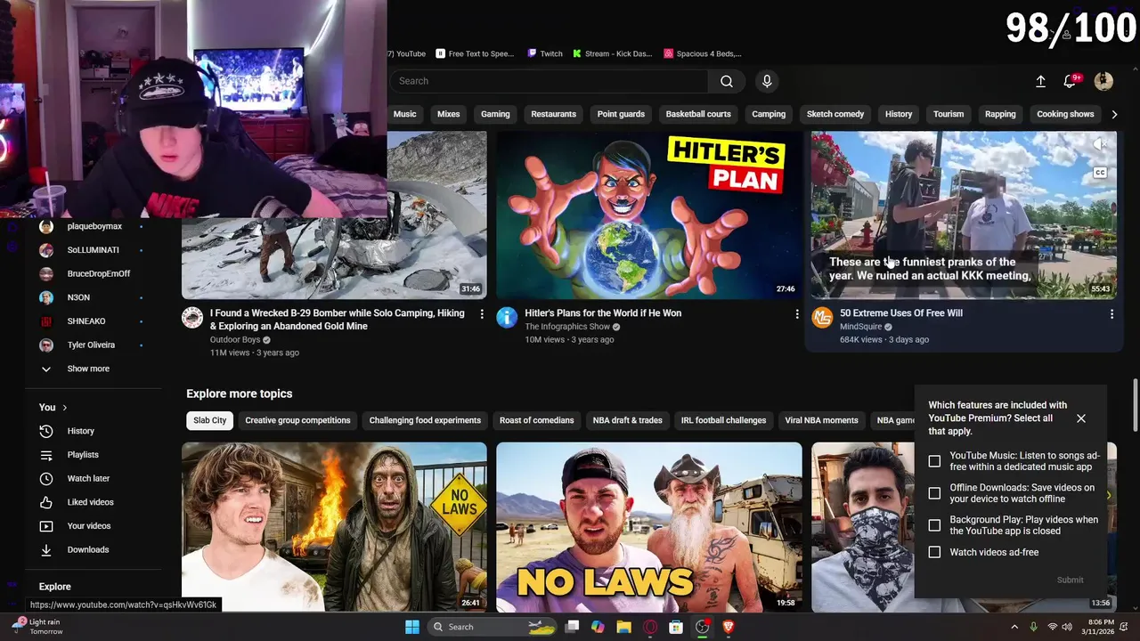The height and width of the screenshot is (641, 1140).
Task: Open the Outdoor Boys channel avatar
Action: point(192,318)
